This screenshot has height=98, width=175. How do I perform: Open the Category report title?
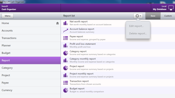point(78,52)
